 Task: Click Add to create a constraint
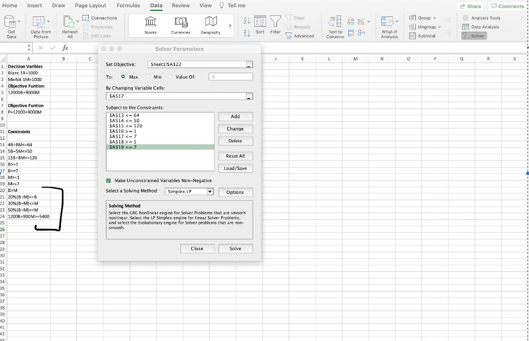coord(236,117)
